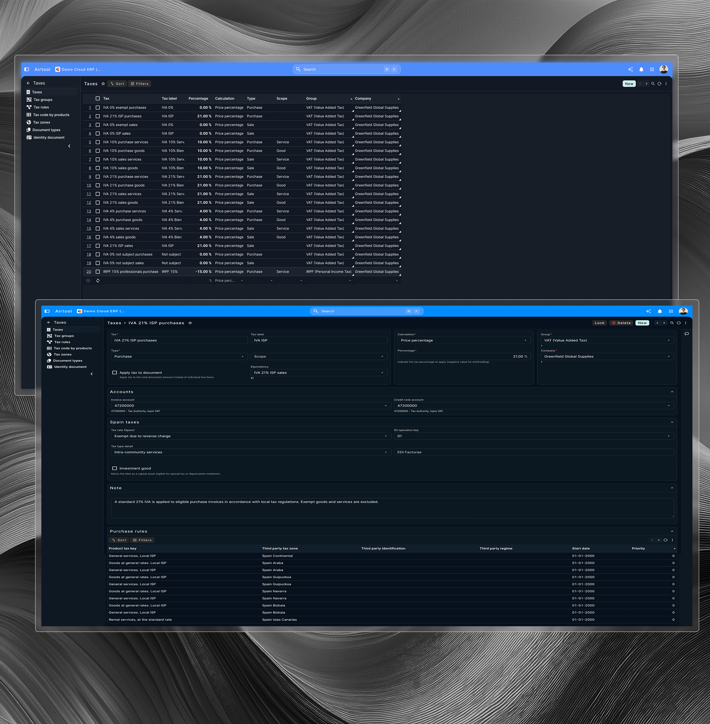This screenshot has height=724, width=710.
Task: Open the Tax rate (Spain) dropdown
Action: point(250,436)
